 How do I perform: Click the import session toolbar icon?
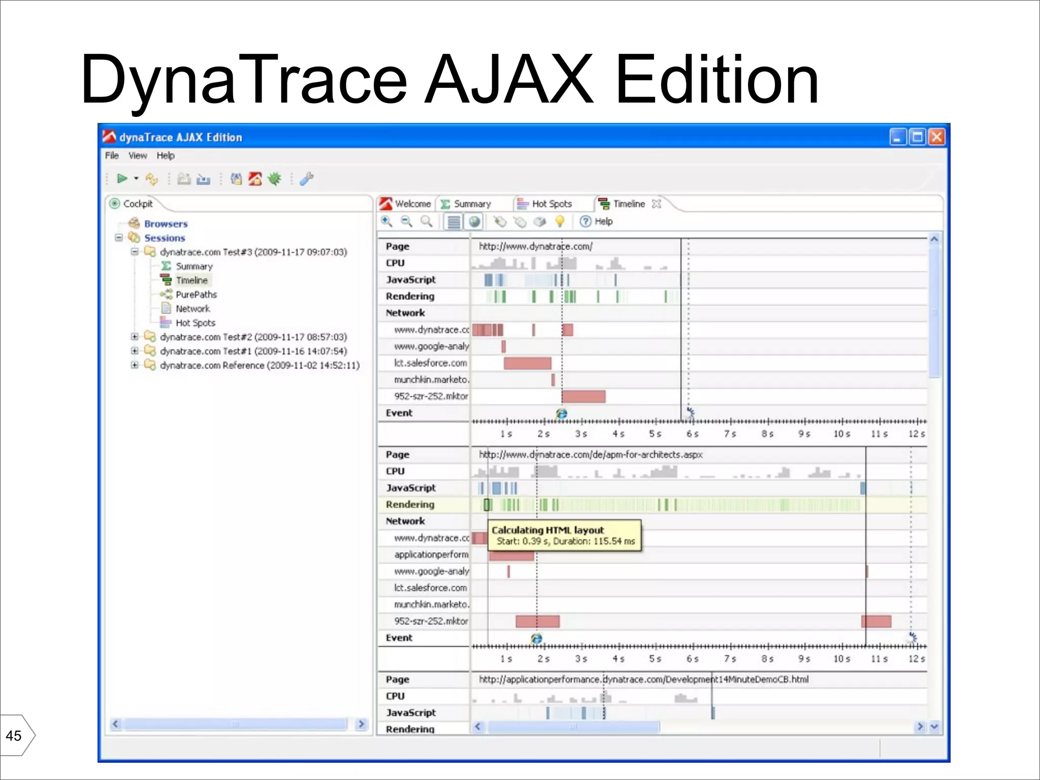click(203, 179)
